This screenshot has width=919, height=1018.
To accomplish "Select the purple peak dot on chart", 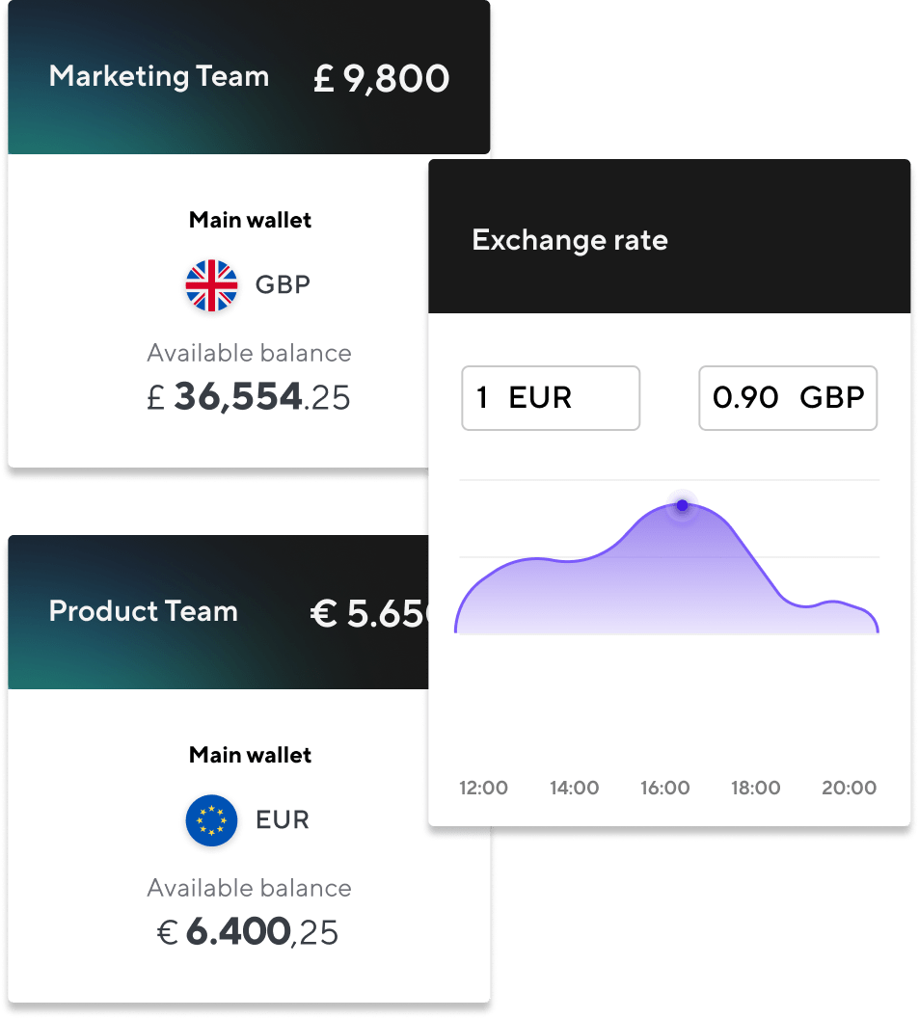I will [x=682, y=505].
